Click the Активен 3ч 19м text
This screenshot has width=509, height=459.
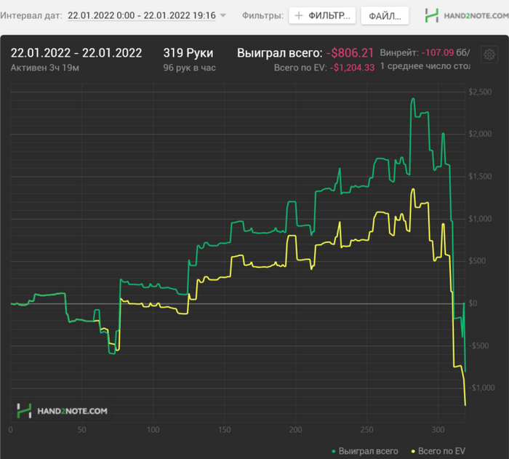point(45,68)
